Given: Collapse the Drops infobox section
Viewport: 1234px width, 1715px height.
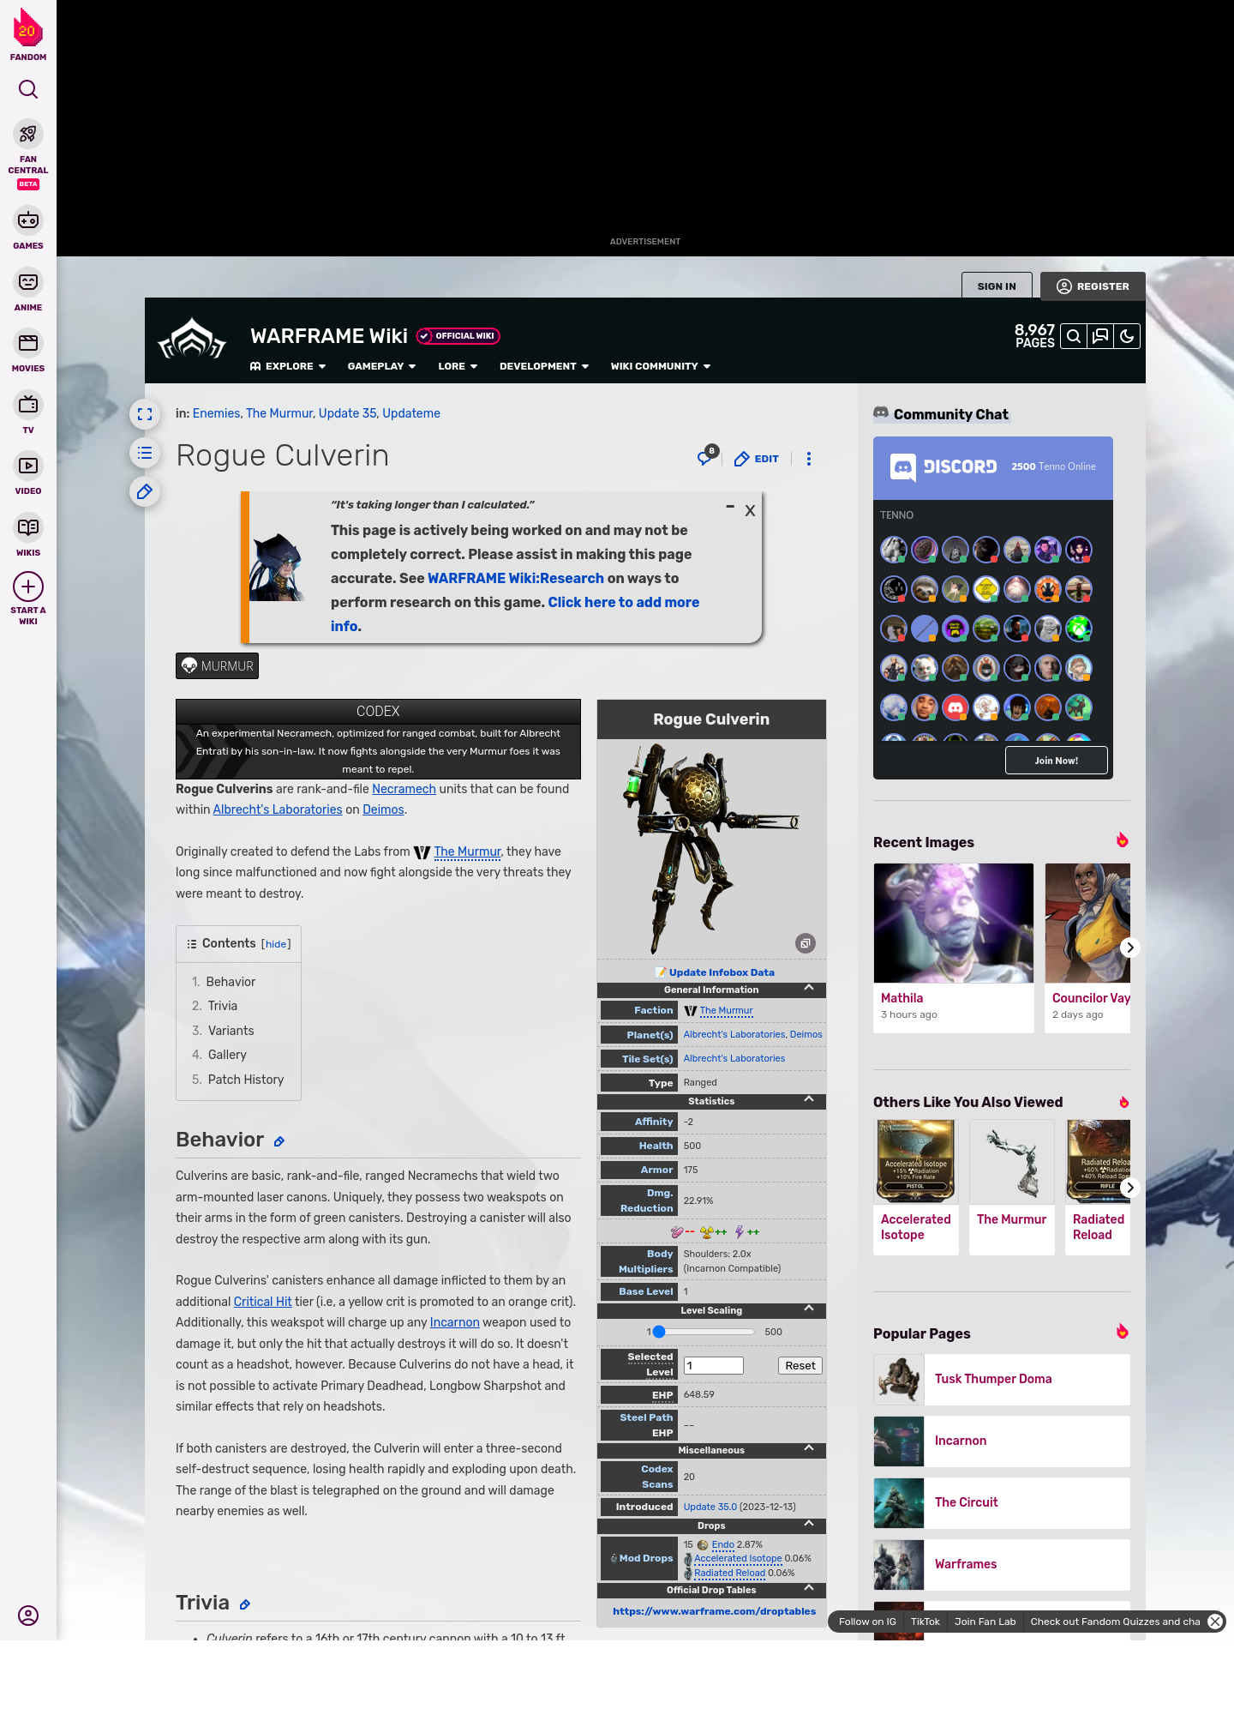Looking at the screenshot, I should pyautogui.click(x=809, y=1525).
